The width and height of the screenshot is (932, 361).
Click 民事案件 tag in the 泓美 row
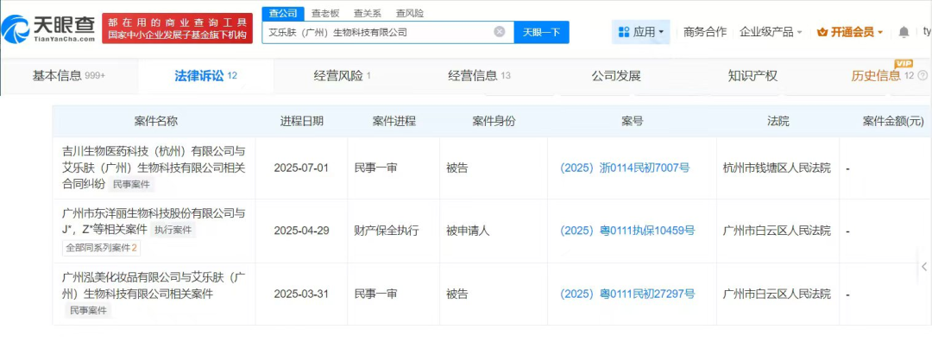tap(89, 310)
